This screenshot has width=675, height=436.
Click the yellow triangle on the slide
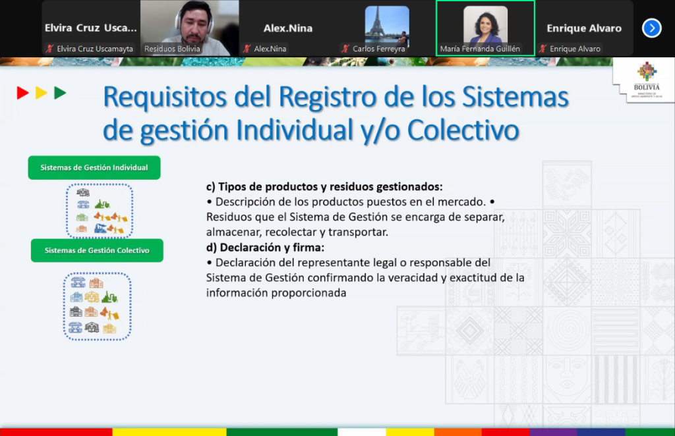(x=41, y=93)
